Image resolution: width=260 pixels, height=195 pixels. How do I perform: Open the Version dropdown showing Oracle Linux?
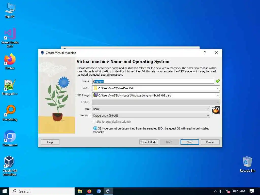pos(151,116)
